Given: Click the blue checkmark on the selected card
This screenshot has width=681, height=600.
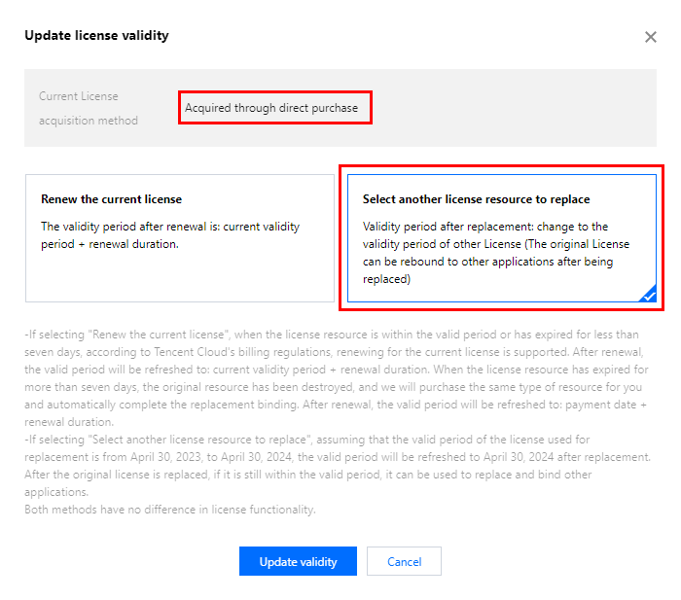Looking at the screenshot, I should [648, 294].
